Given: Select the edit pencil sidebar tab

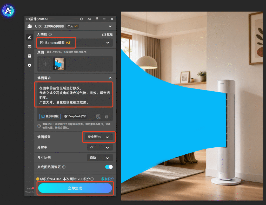Looking at the screenshot, I should tap(30, 37).
